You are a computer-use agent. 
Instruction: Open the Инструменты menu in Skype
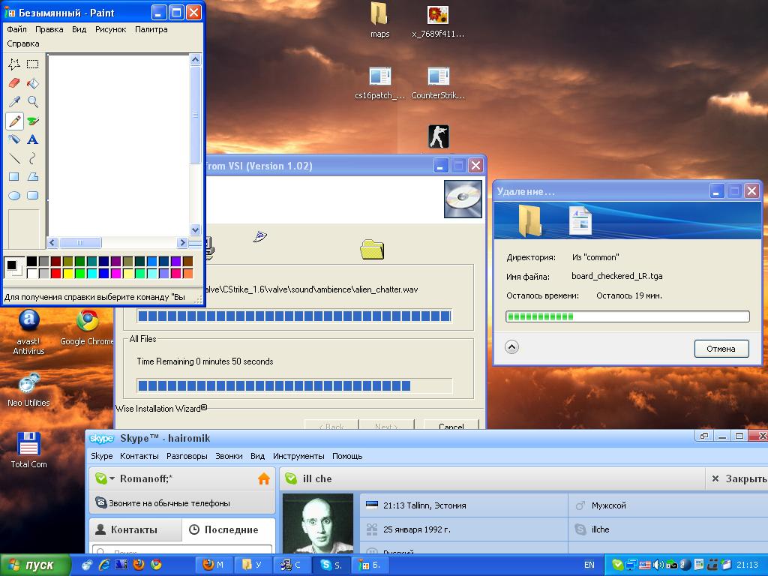(x=298, y=456)
